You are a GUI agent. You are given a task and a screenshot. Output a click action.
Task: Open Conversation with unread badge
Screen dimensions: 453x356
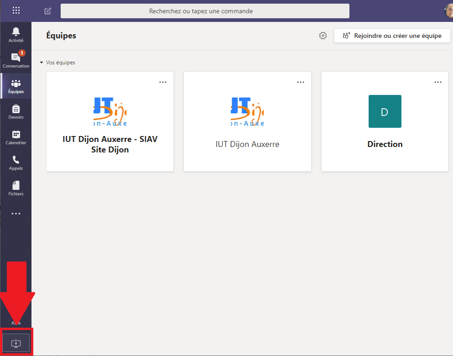[16, 60]
